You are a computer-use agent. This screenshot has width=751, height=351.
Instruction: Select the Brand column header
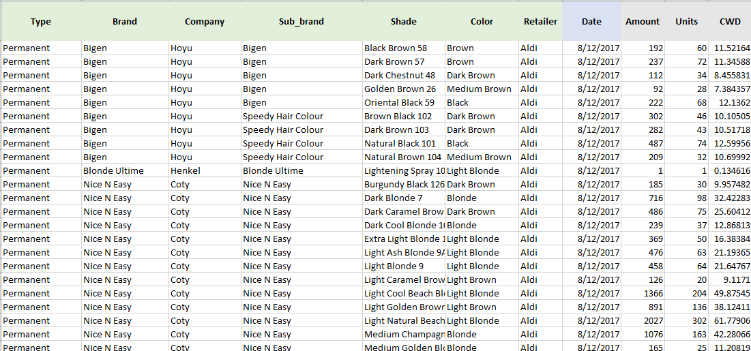coord(125,21)
